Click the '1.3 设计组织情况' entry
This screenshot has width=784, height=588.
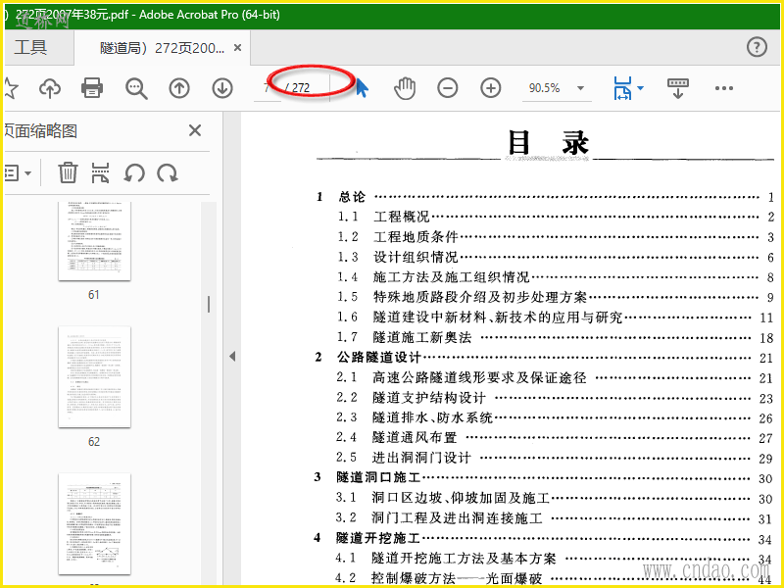pos(556,257)
